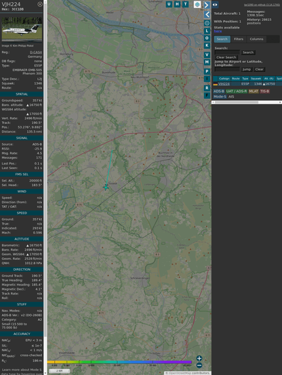Click the M map sidebar button

(207, 62)
